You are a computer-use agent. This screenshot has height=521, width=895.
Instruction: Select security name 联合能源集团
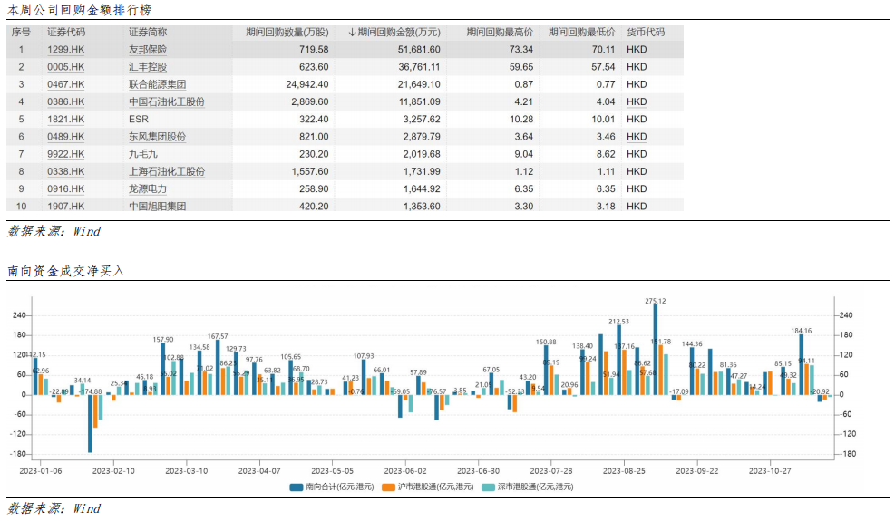coord(158,84)
